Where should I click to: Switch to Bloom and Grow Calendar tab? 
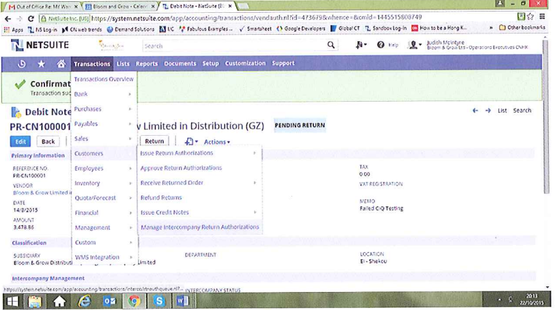(x=120, y=6)
